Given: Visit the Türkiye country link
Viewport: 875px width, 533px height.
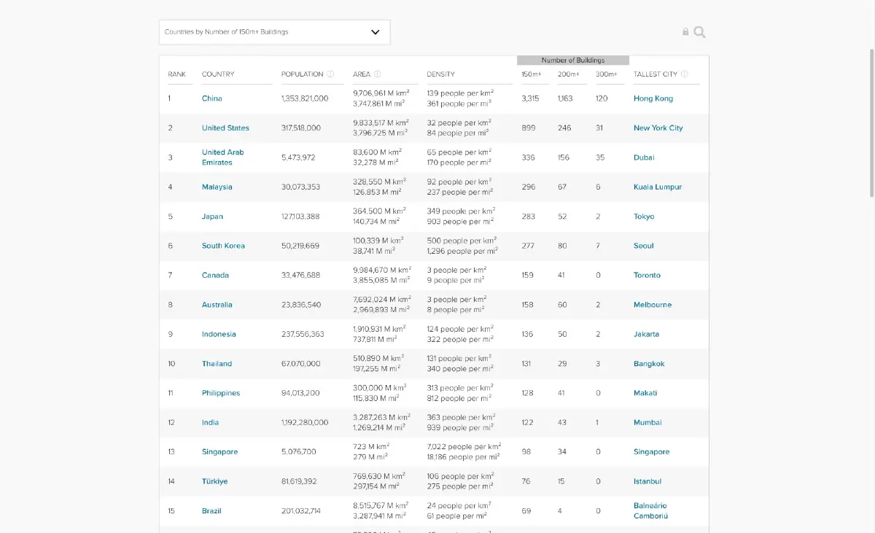Looking at the screenshot, I should click(x=214, y=481).
